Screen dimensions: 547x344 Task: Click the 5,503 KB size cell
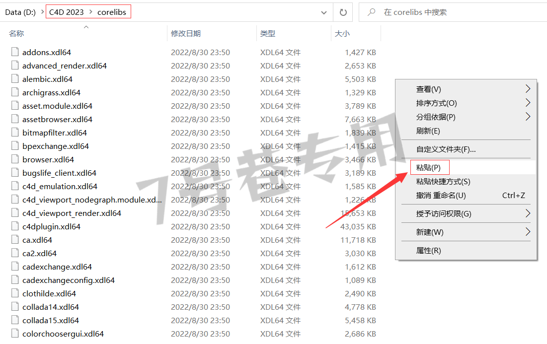point(360,79)
